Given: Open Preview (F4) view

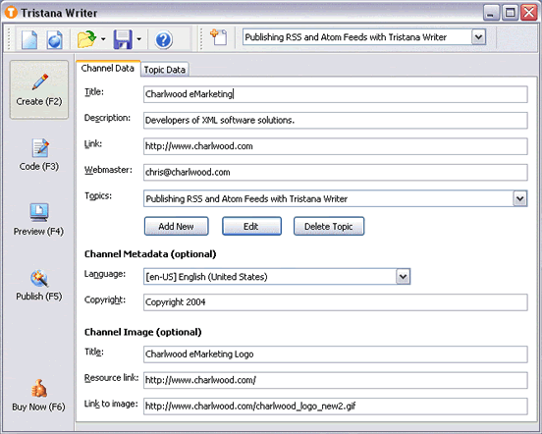Looking at the screenshot, I should [38, 219].
